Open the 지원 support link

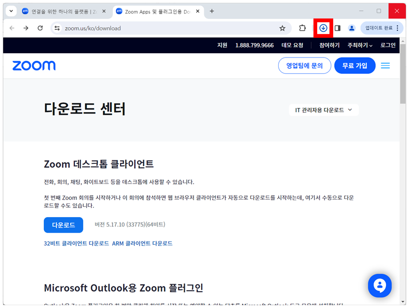[222, 45]
